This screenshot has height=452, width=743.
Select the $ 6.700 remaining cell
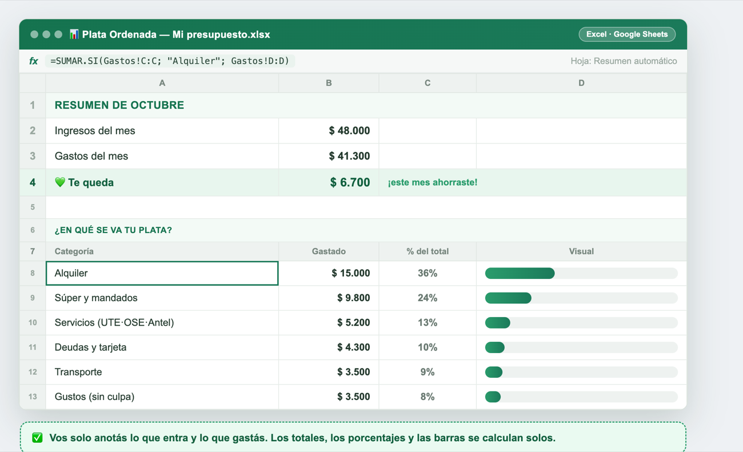click(x=329, y=182)
